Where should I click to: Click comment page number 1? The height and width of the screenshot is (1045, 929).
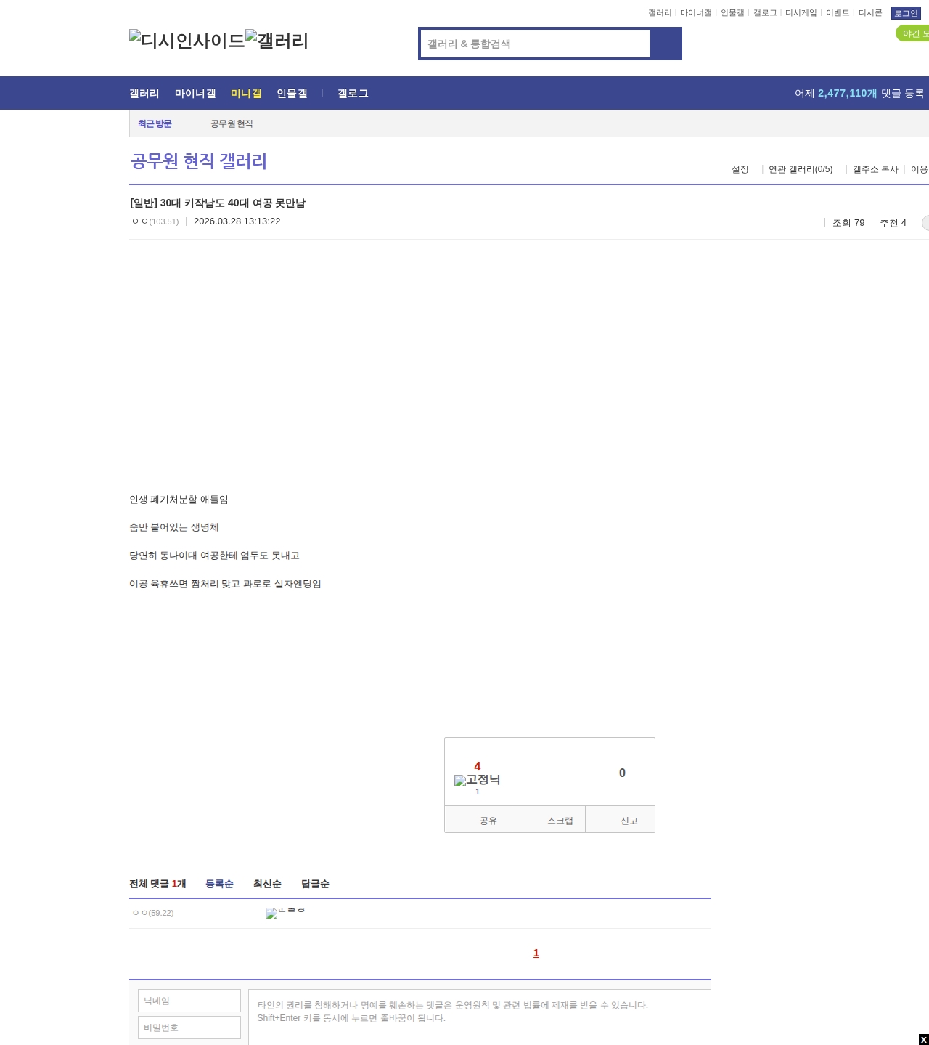coord(536,953)
